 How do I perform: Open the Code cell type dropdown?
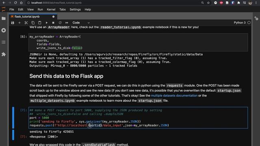(x=81, y=23)
